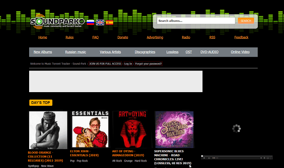Click the New Wave genre tag
Viewport: 284px width, 168px height.
click(x=47, y=166)
